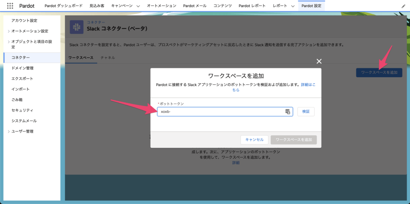Select セキュリティ in sidebar
410x204 pixels.
22,110
